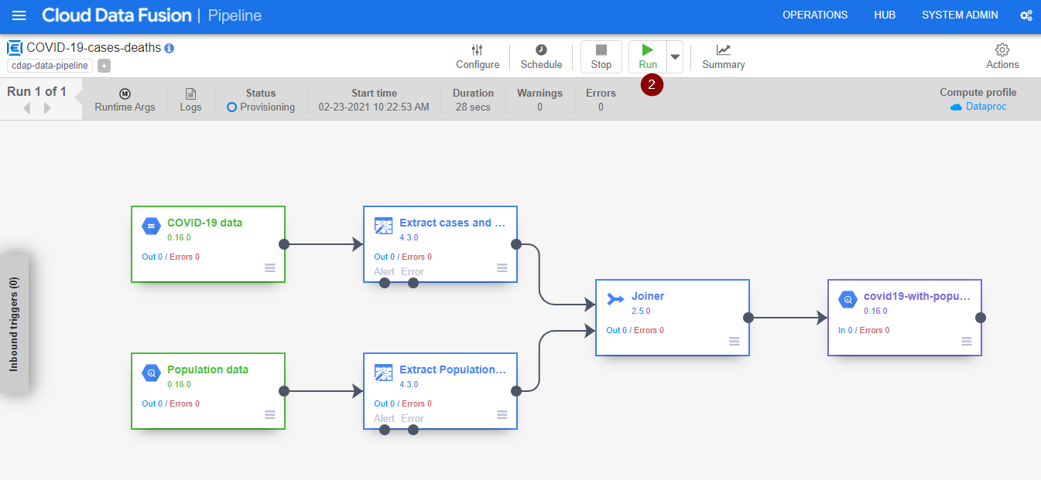Click the cdap-data-pipeline tag
This screenshot has width=1041, height=480.
(x=51, y=66)
